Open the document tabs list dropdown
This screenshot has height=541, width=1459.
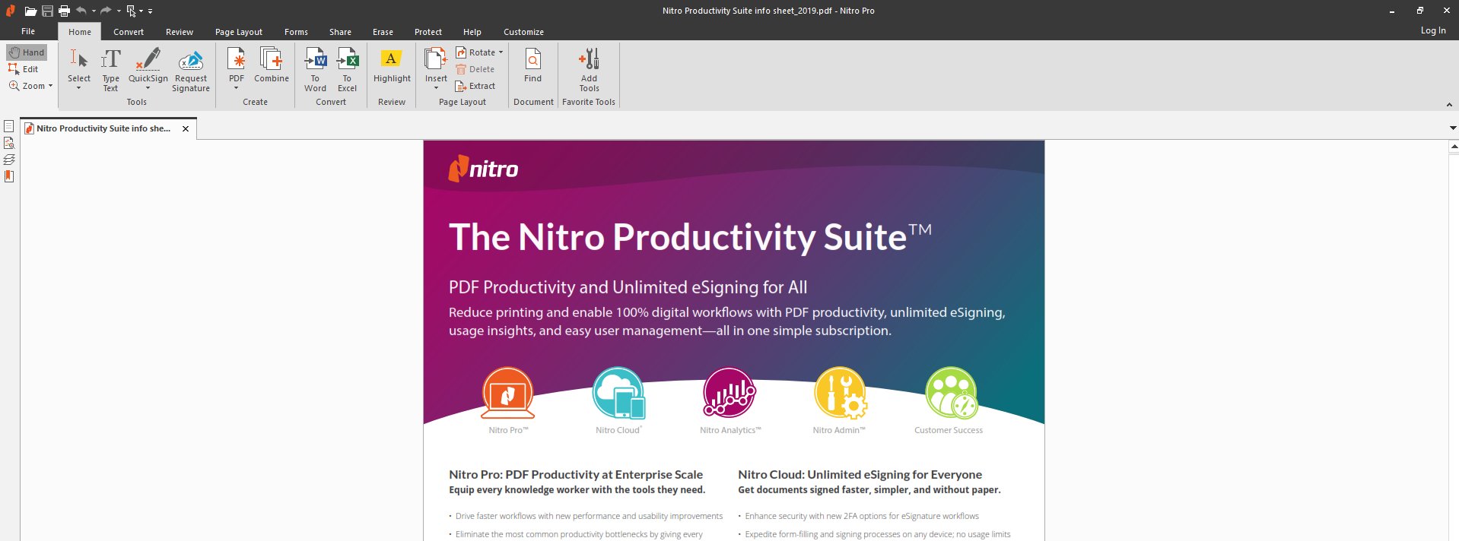(x=1453, y=128)
